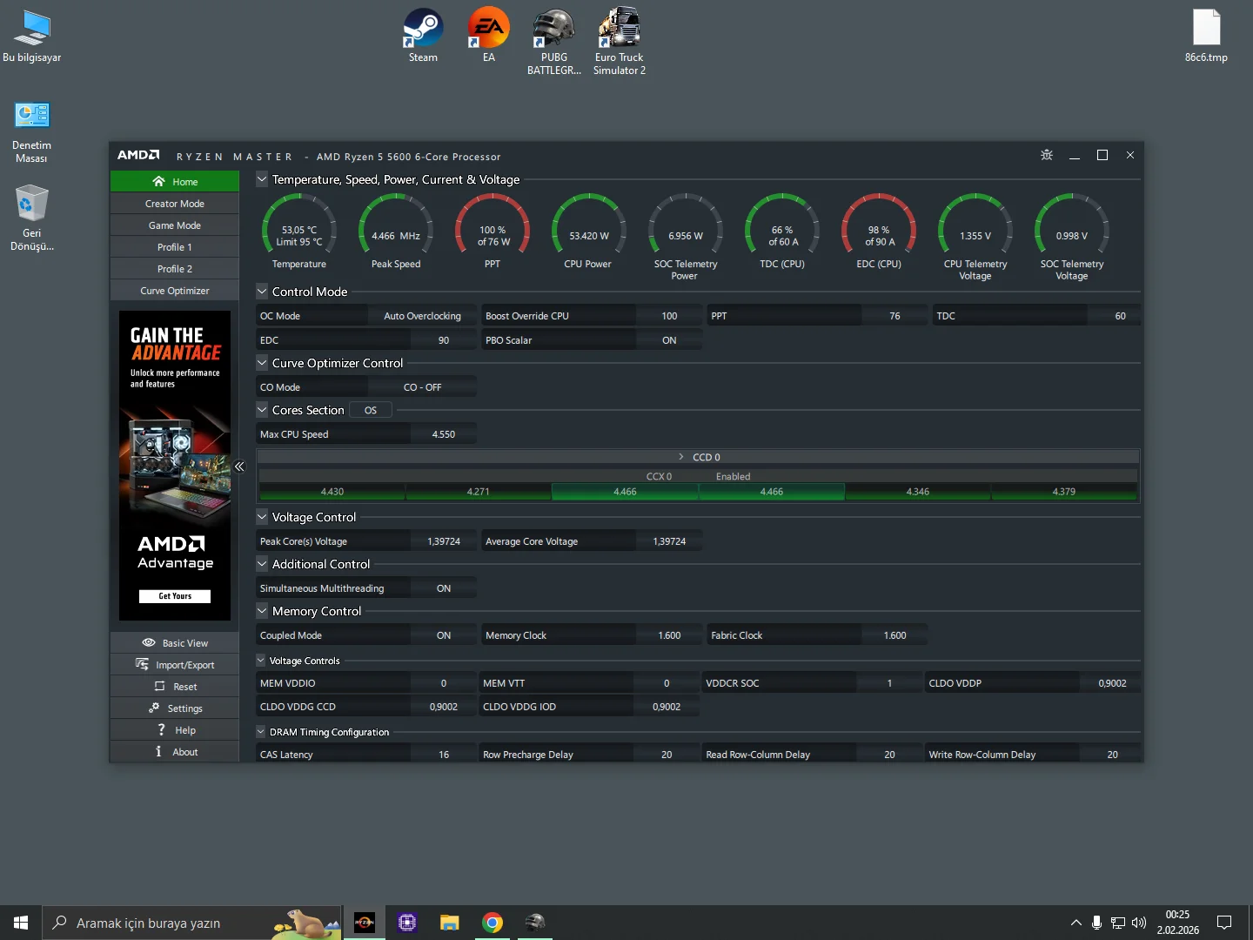
Task: Click Chrome icon in the taskbar
Action: [x=492, y=923]
